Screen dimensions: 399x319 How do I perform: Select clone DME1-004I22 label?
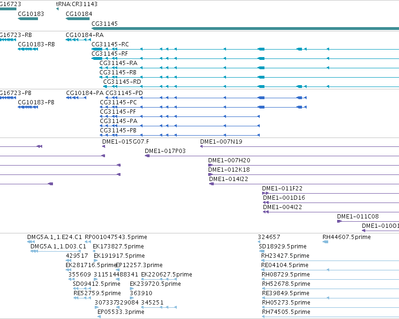(x=282, y=207)
